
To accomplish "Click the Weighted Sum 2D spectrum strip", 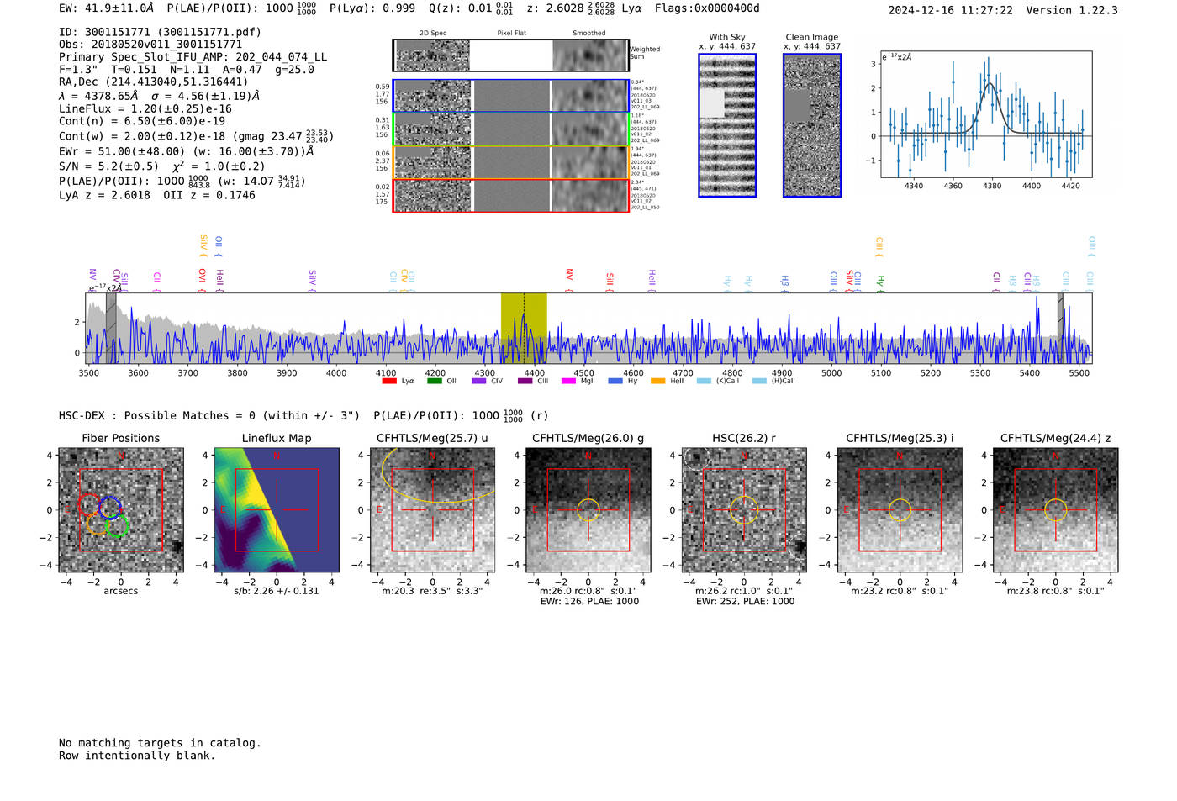I will (x=510, y=55).
